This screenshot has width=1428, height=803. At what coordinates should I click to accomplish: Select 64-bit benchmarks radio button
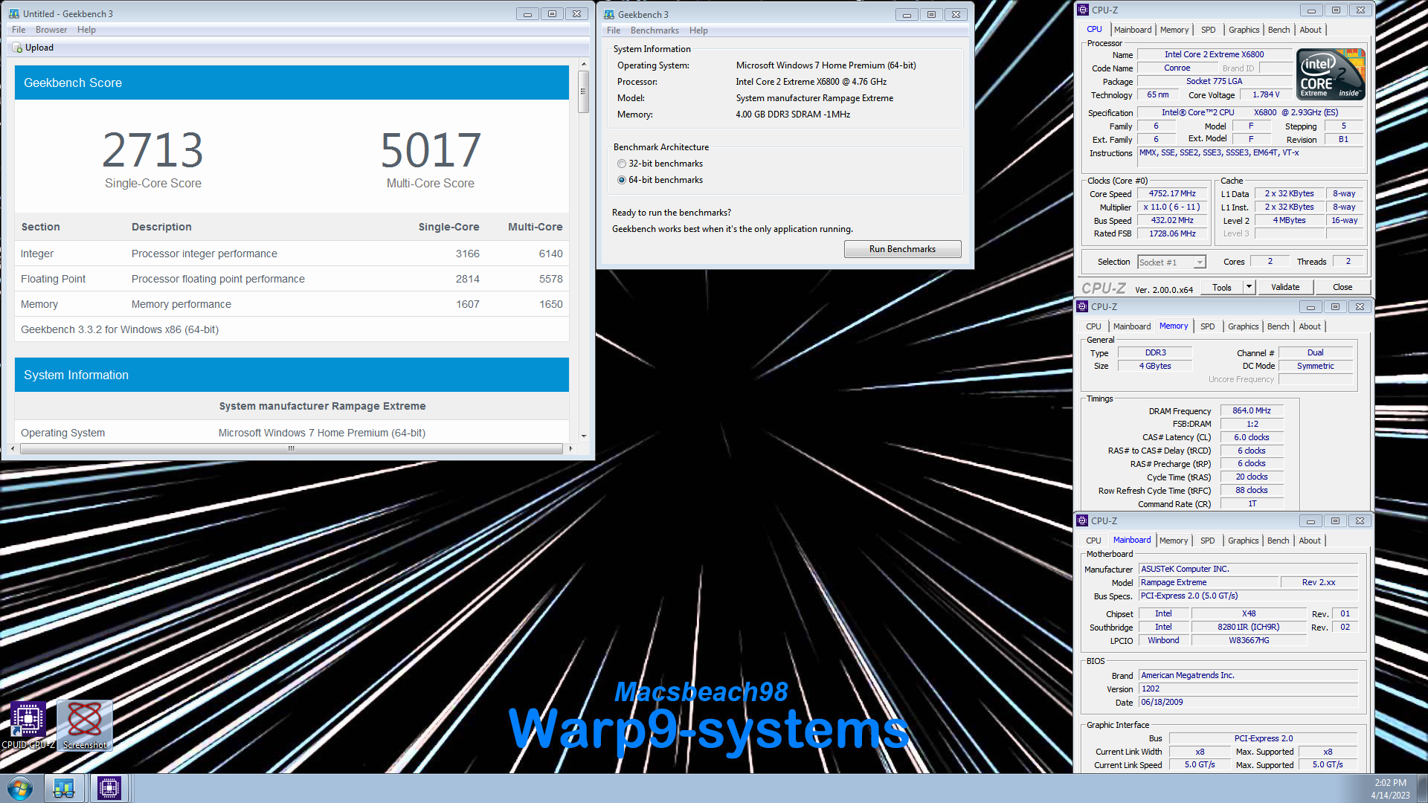point(622,180)
